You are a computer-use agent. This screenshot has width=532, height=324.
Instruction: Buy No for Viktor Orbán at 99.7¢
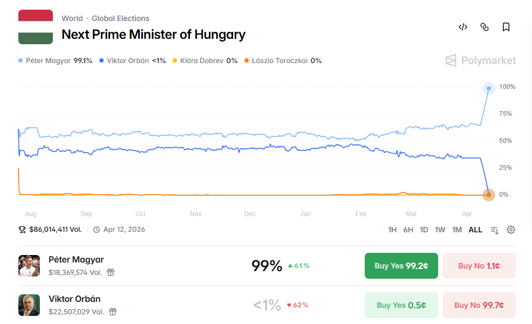pyautogui.click(x=479, y=305)
